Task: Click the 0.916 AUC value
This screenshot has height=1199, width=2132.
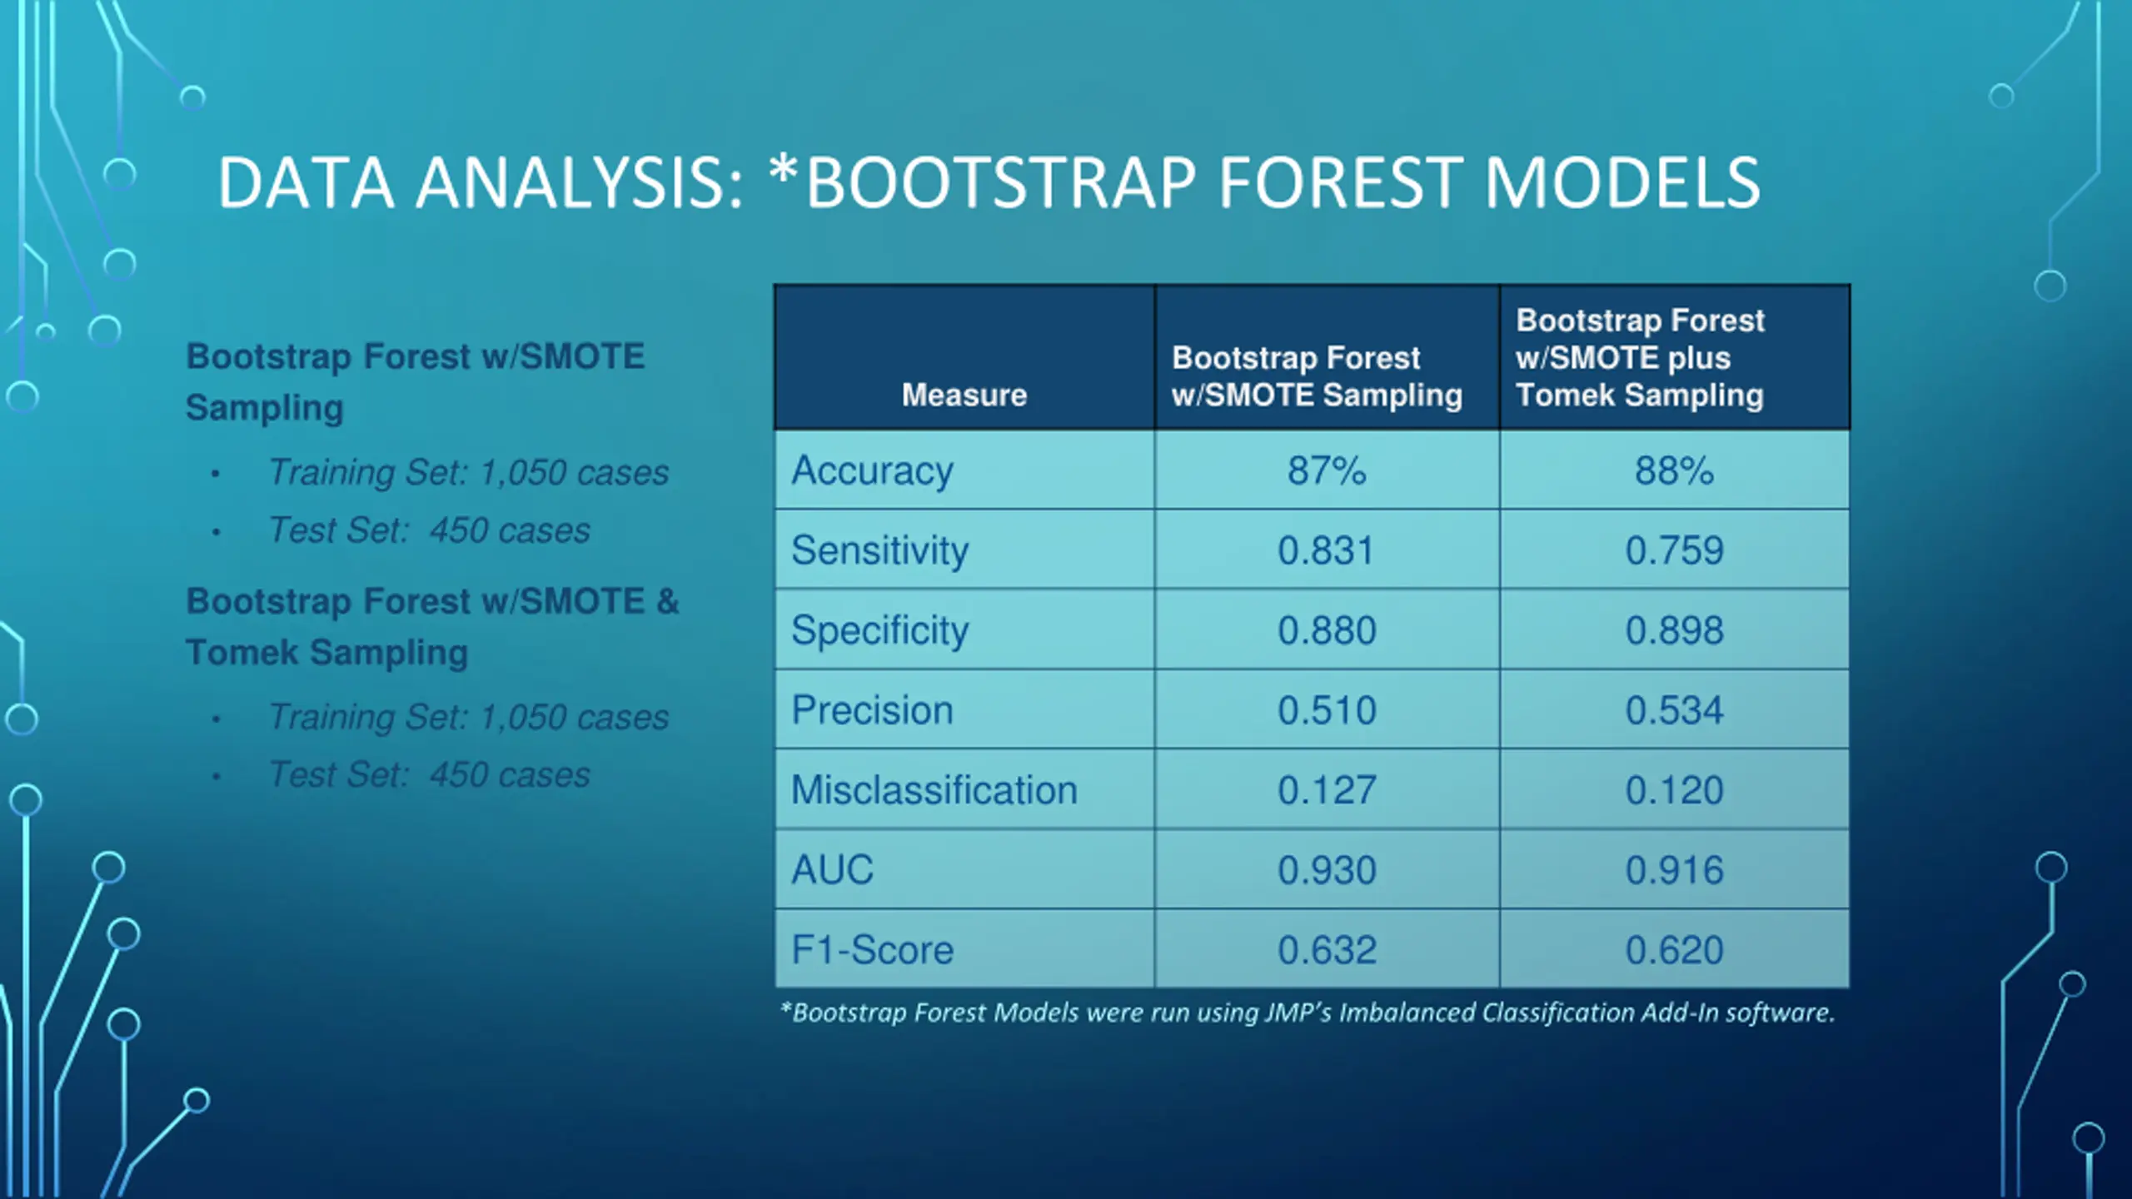Action: (1674, 870)
